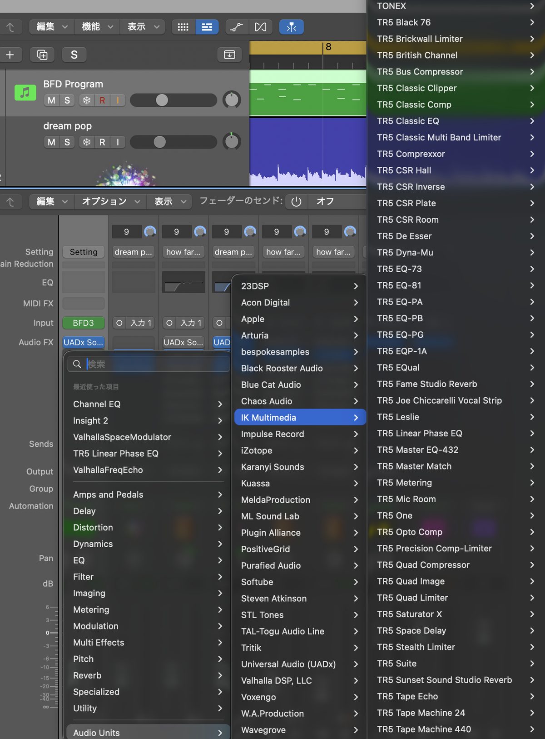The image size is (545, 739).
Task: Click the search magnifier icon in plugin menu
Action: click(77, 364)
